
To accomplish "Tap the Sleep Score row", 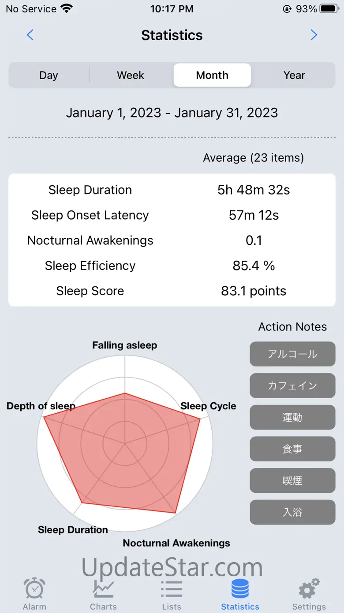I will pos(172,291).
